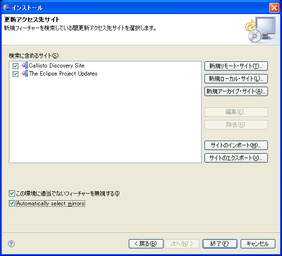The image size is (282, 256).
Task: Go back with the 戻る button
Action: pos(146,244)
